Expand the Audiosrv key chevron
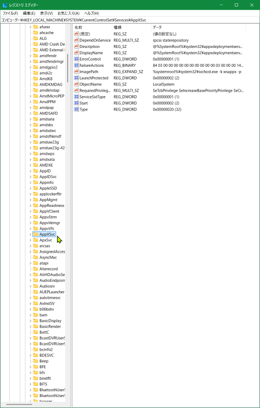This screenshot has width=260, height=408. [x=30, y=286]
